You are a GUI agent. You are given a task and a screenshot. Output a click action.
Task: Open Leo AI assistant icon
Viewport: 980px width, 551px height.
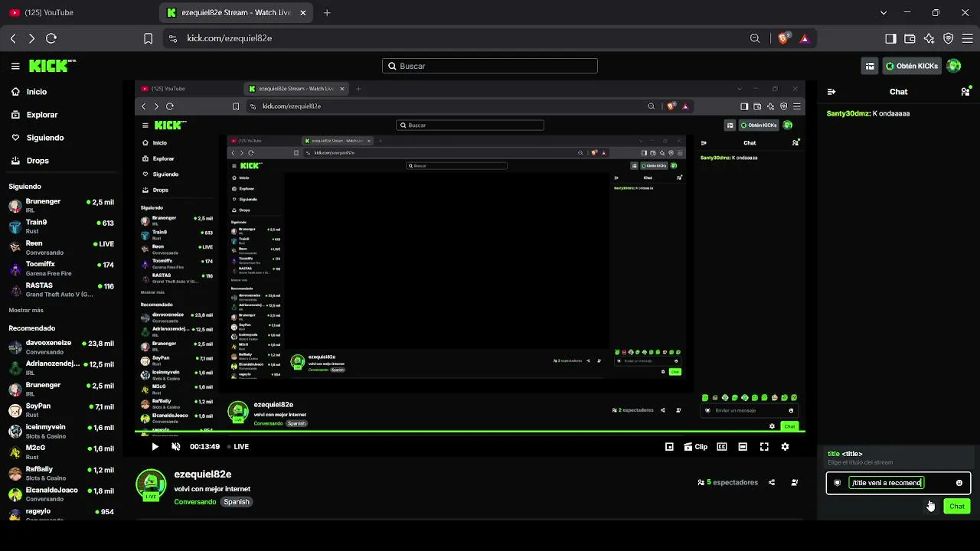(929, 38)
